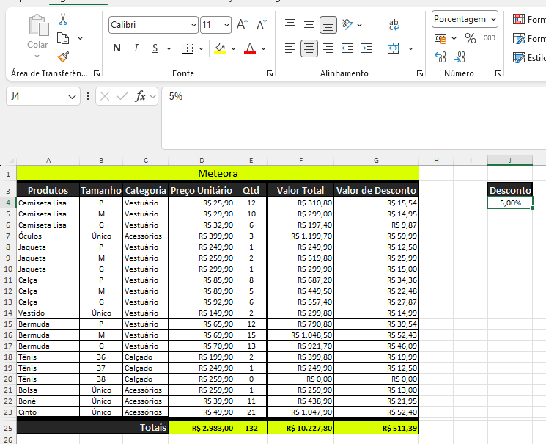Open the Borders dropdown arrow
Viewport: 546px width, 444px height.
(202, 48)
